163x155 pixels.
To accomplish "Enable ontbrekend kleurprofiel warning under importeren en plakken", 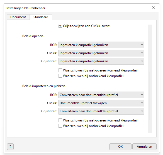I will coord(60,126).
